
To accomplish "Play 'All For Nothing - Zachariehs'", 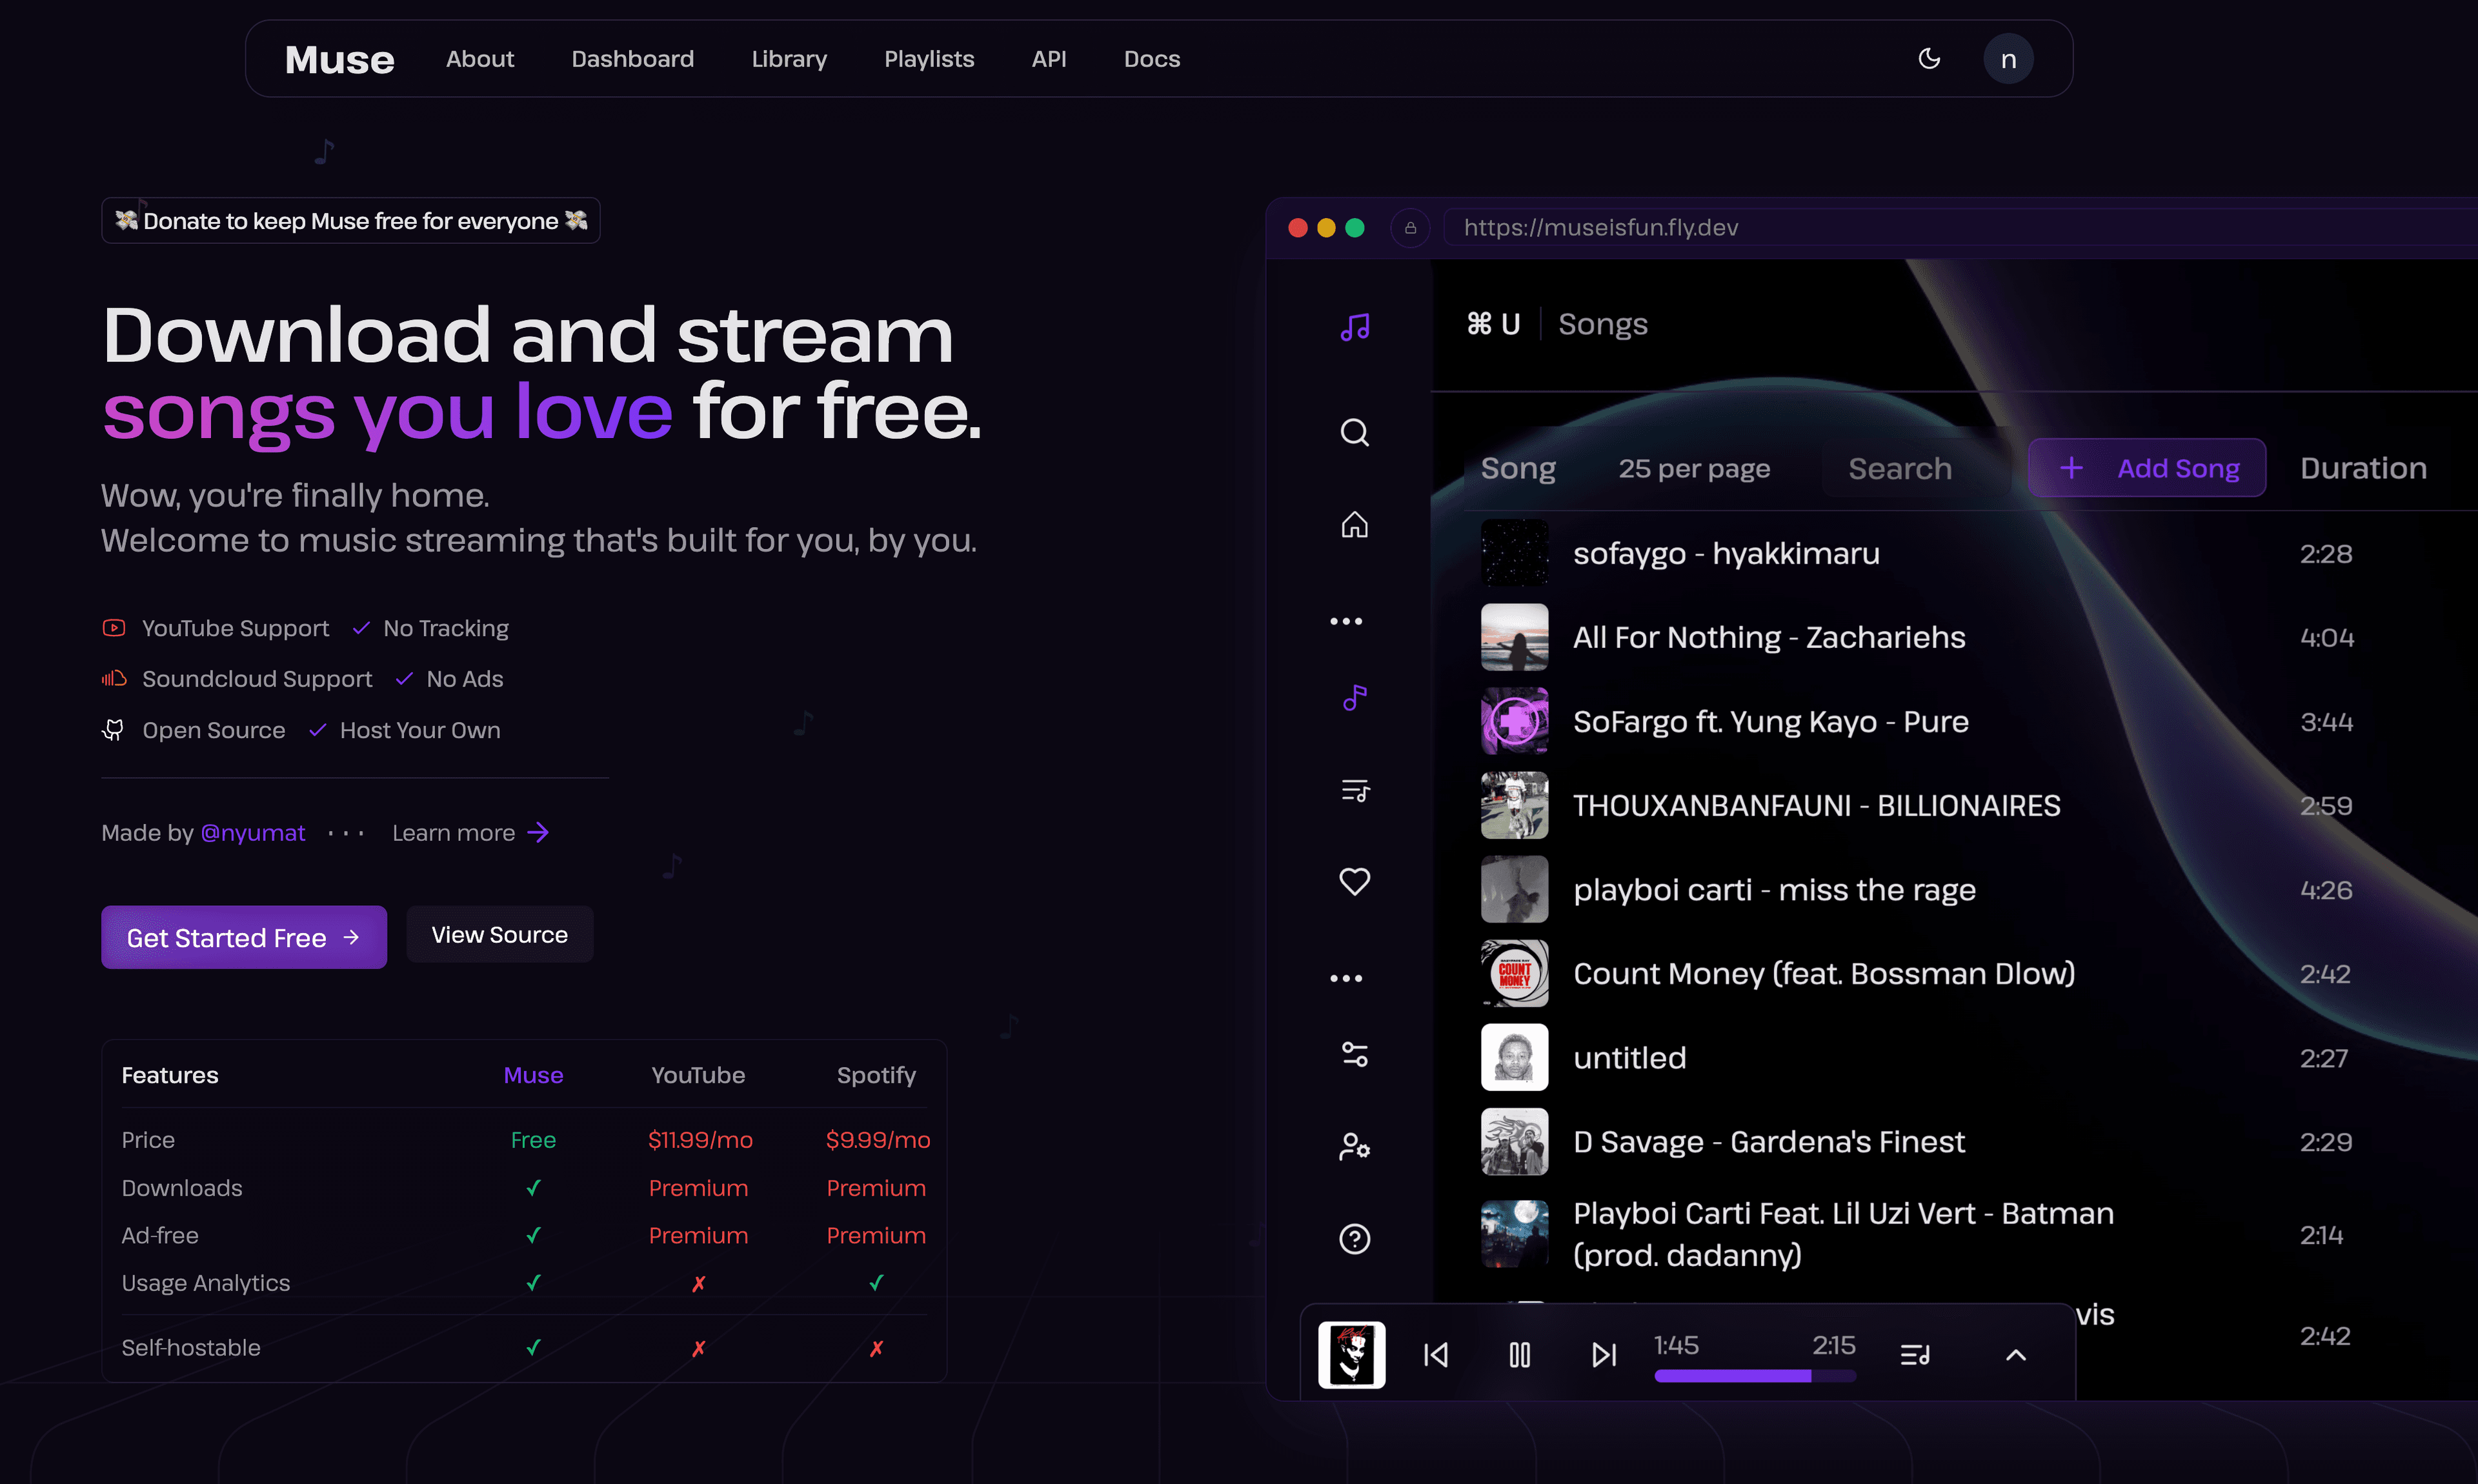I will point(1769,637).
